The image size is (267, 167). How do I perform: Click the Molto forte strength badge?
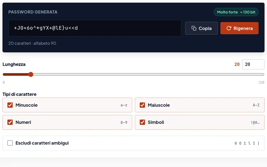point(236,12)
